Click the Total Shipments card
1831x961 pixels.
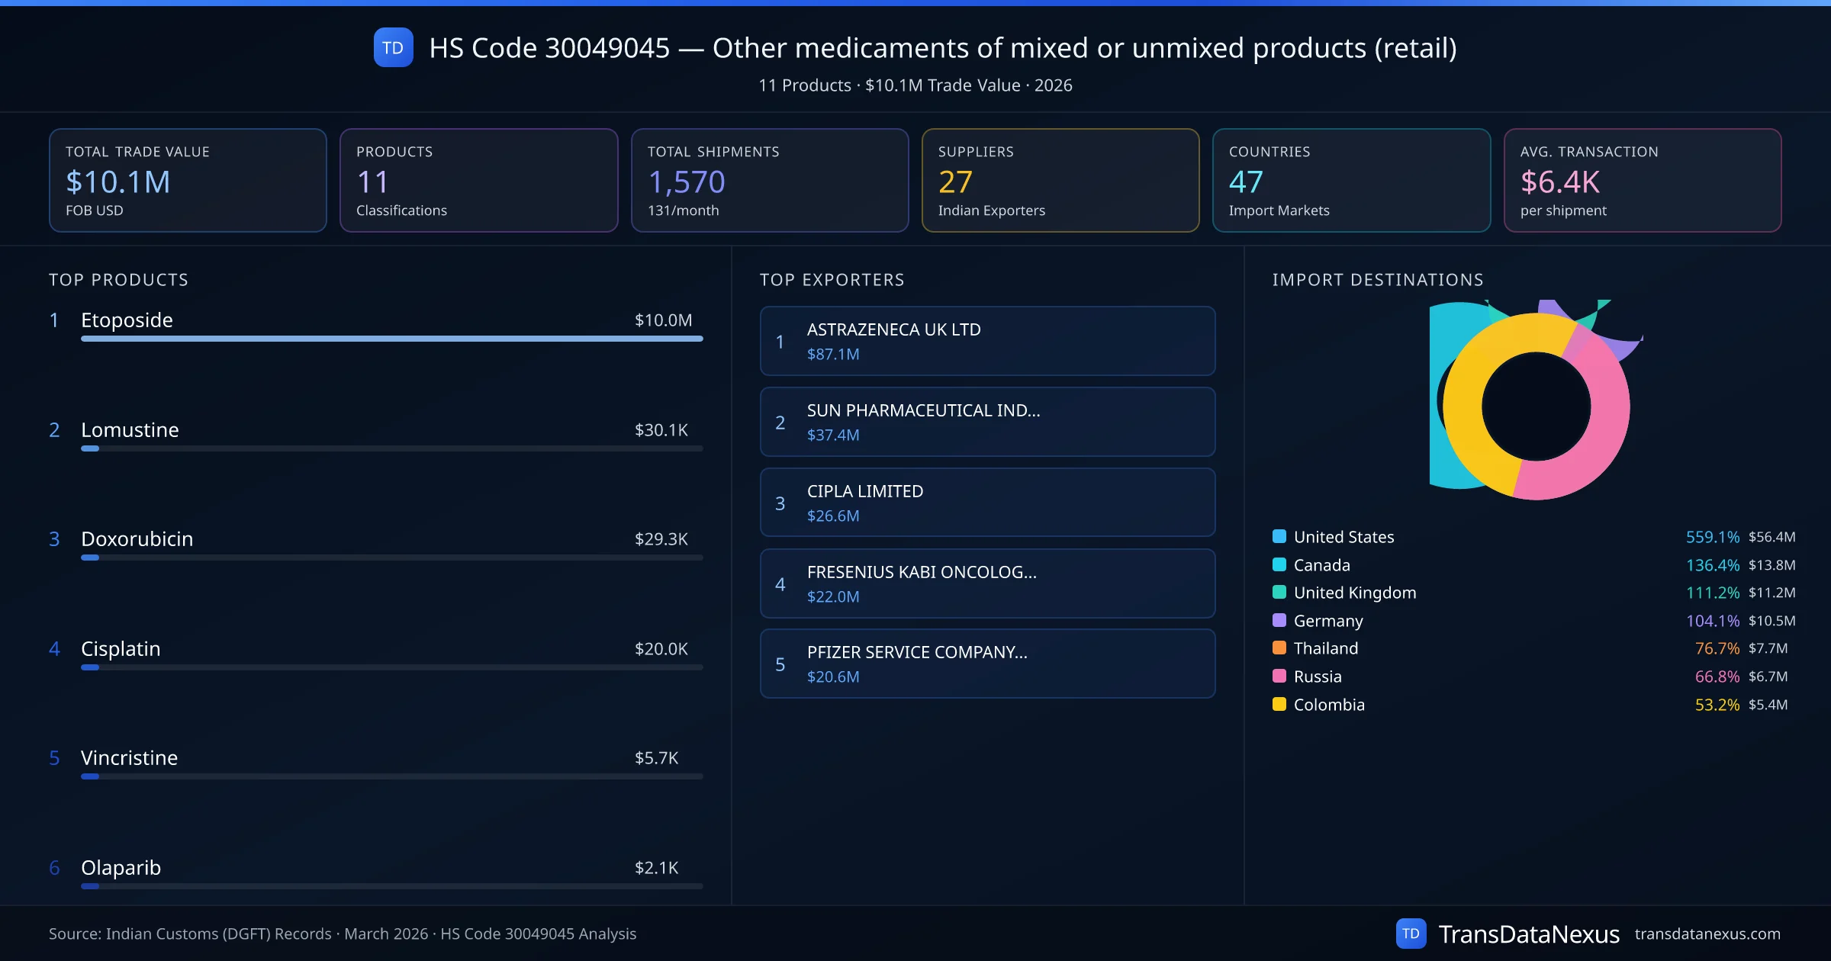click(x=769, y=180)
